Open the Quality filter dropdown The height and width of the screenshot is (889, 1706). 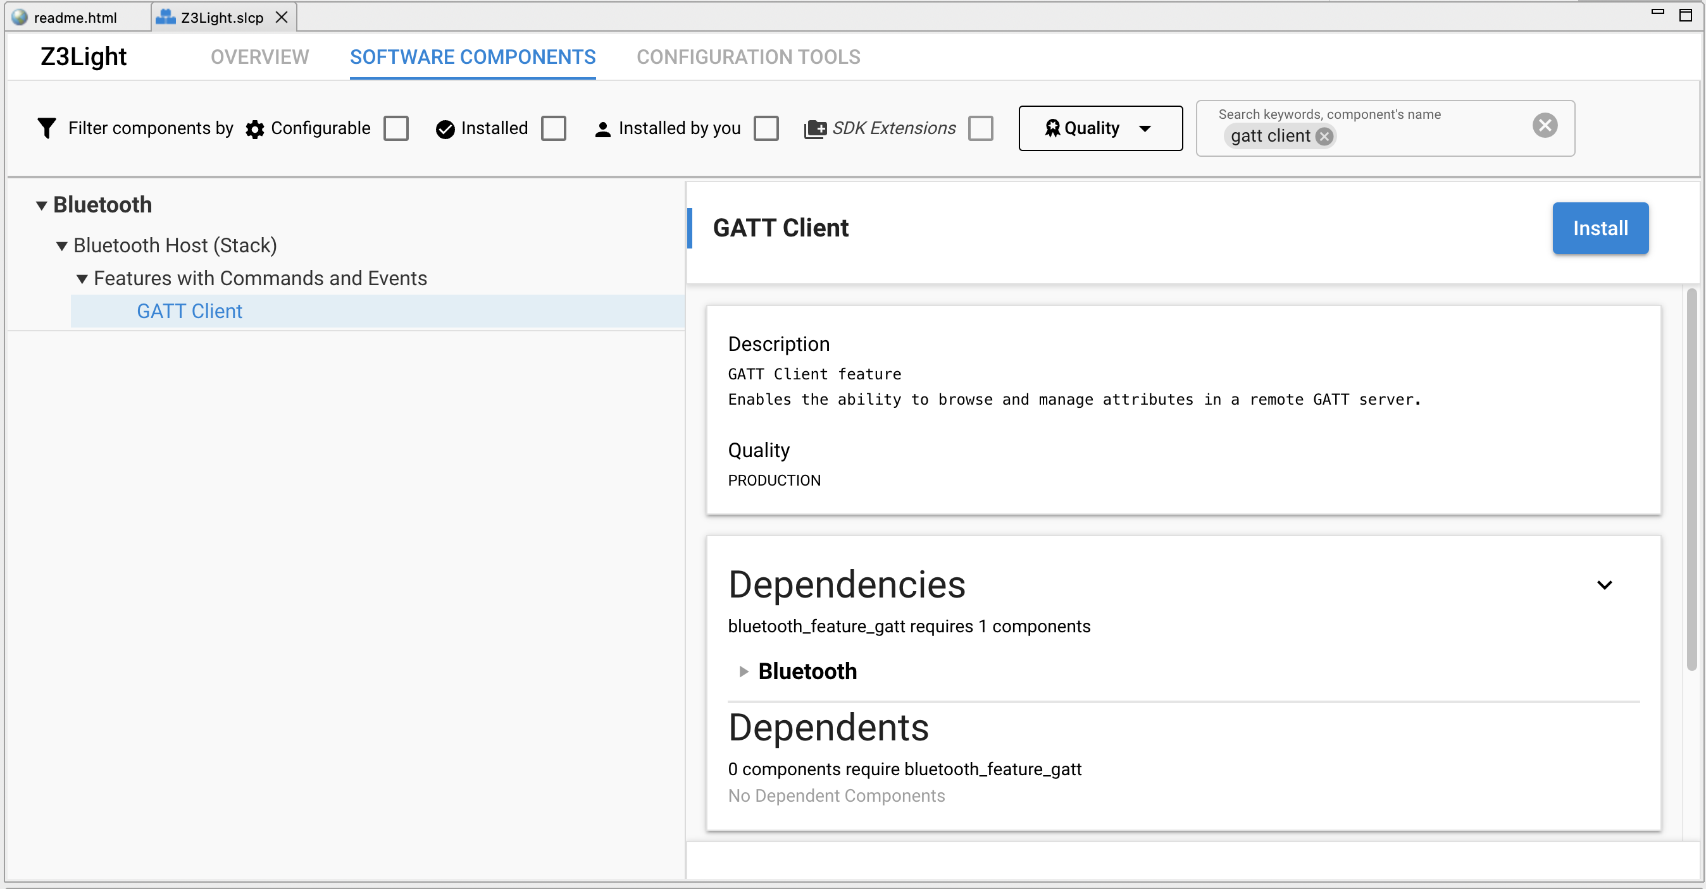[1147, 129]
